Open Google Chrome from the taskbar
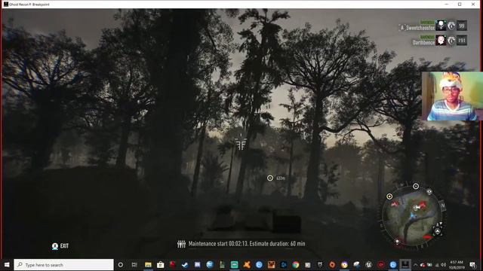The width and height of the screenshot is (483, 271). click(x=295, y=264)
